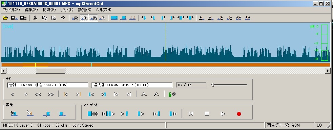The width and height of the screenshot is (333, 130).
Task: Zoom out with the magnifier minus icon
Action: (157, 95)
